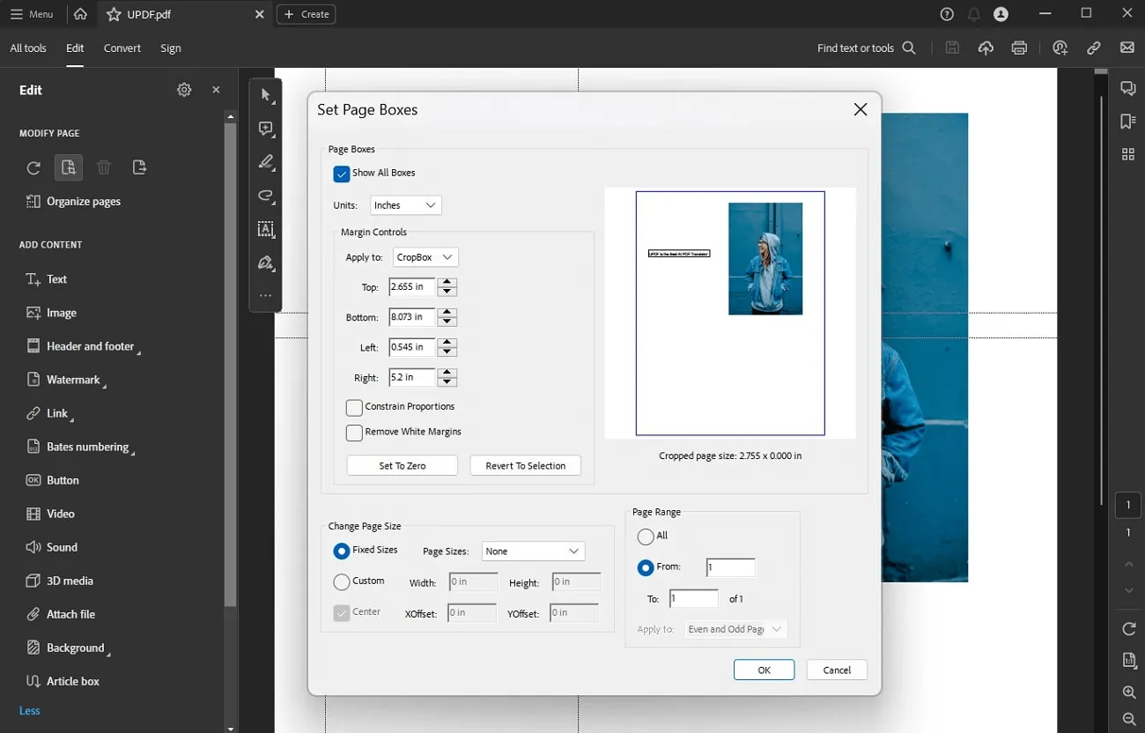Open the Apply to CropBox dropdown

(x=425, y=256)
